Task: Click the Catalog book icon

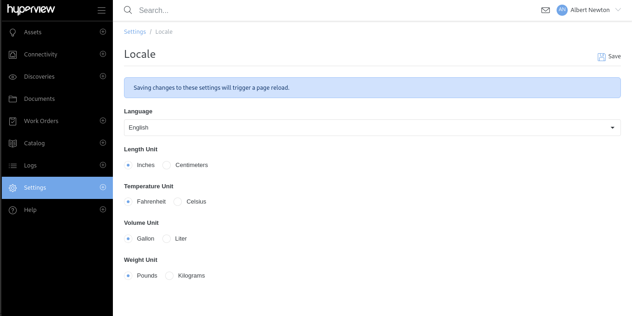Action: [13, 143]
